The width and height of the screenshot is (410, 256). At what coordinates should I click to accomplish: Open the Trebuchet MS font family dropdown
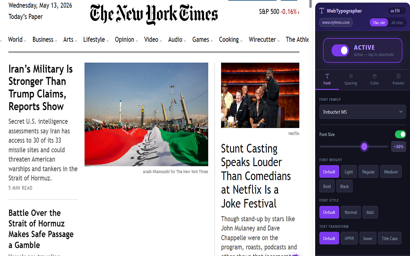pos(363,112)
